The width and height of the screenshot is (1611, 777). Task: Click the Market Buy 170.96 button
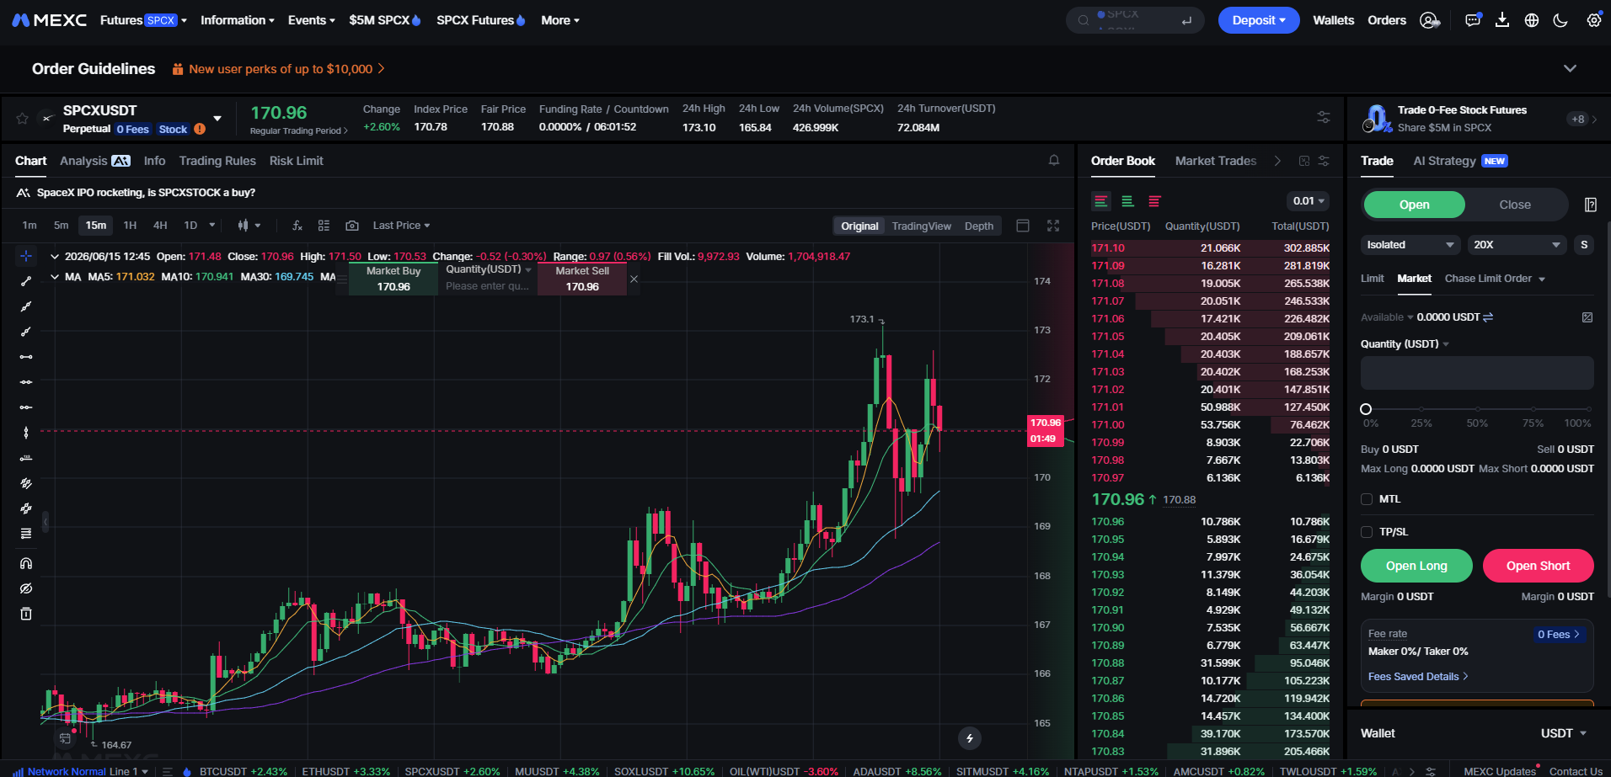click(x=393, y=279)
